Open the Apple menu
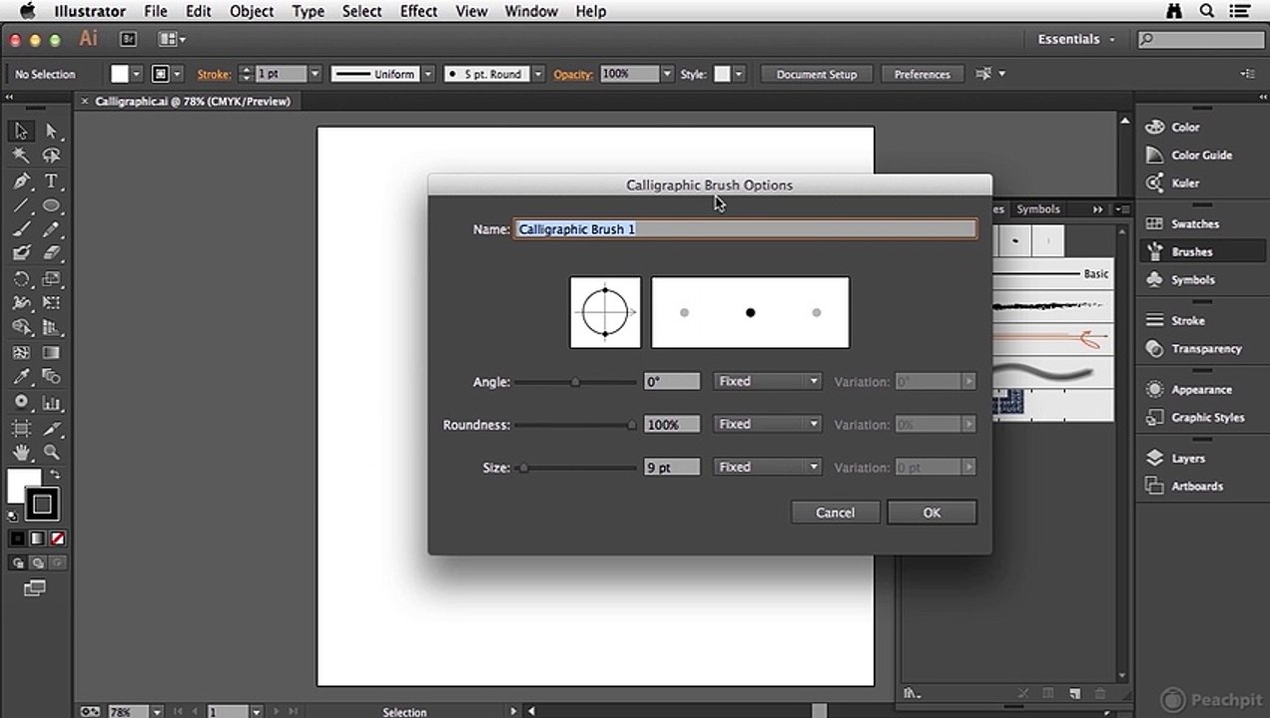1270x718 pixels. point(26,11)
